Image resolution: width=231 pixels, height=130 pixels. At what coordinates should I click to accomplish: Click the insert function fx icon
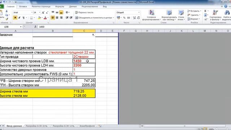35,27
